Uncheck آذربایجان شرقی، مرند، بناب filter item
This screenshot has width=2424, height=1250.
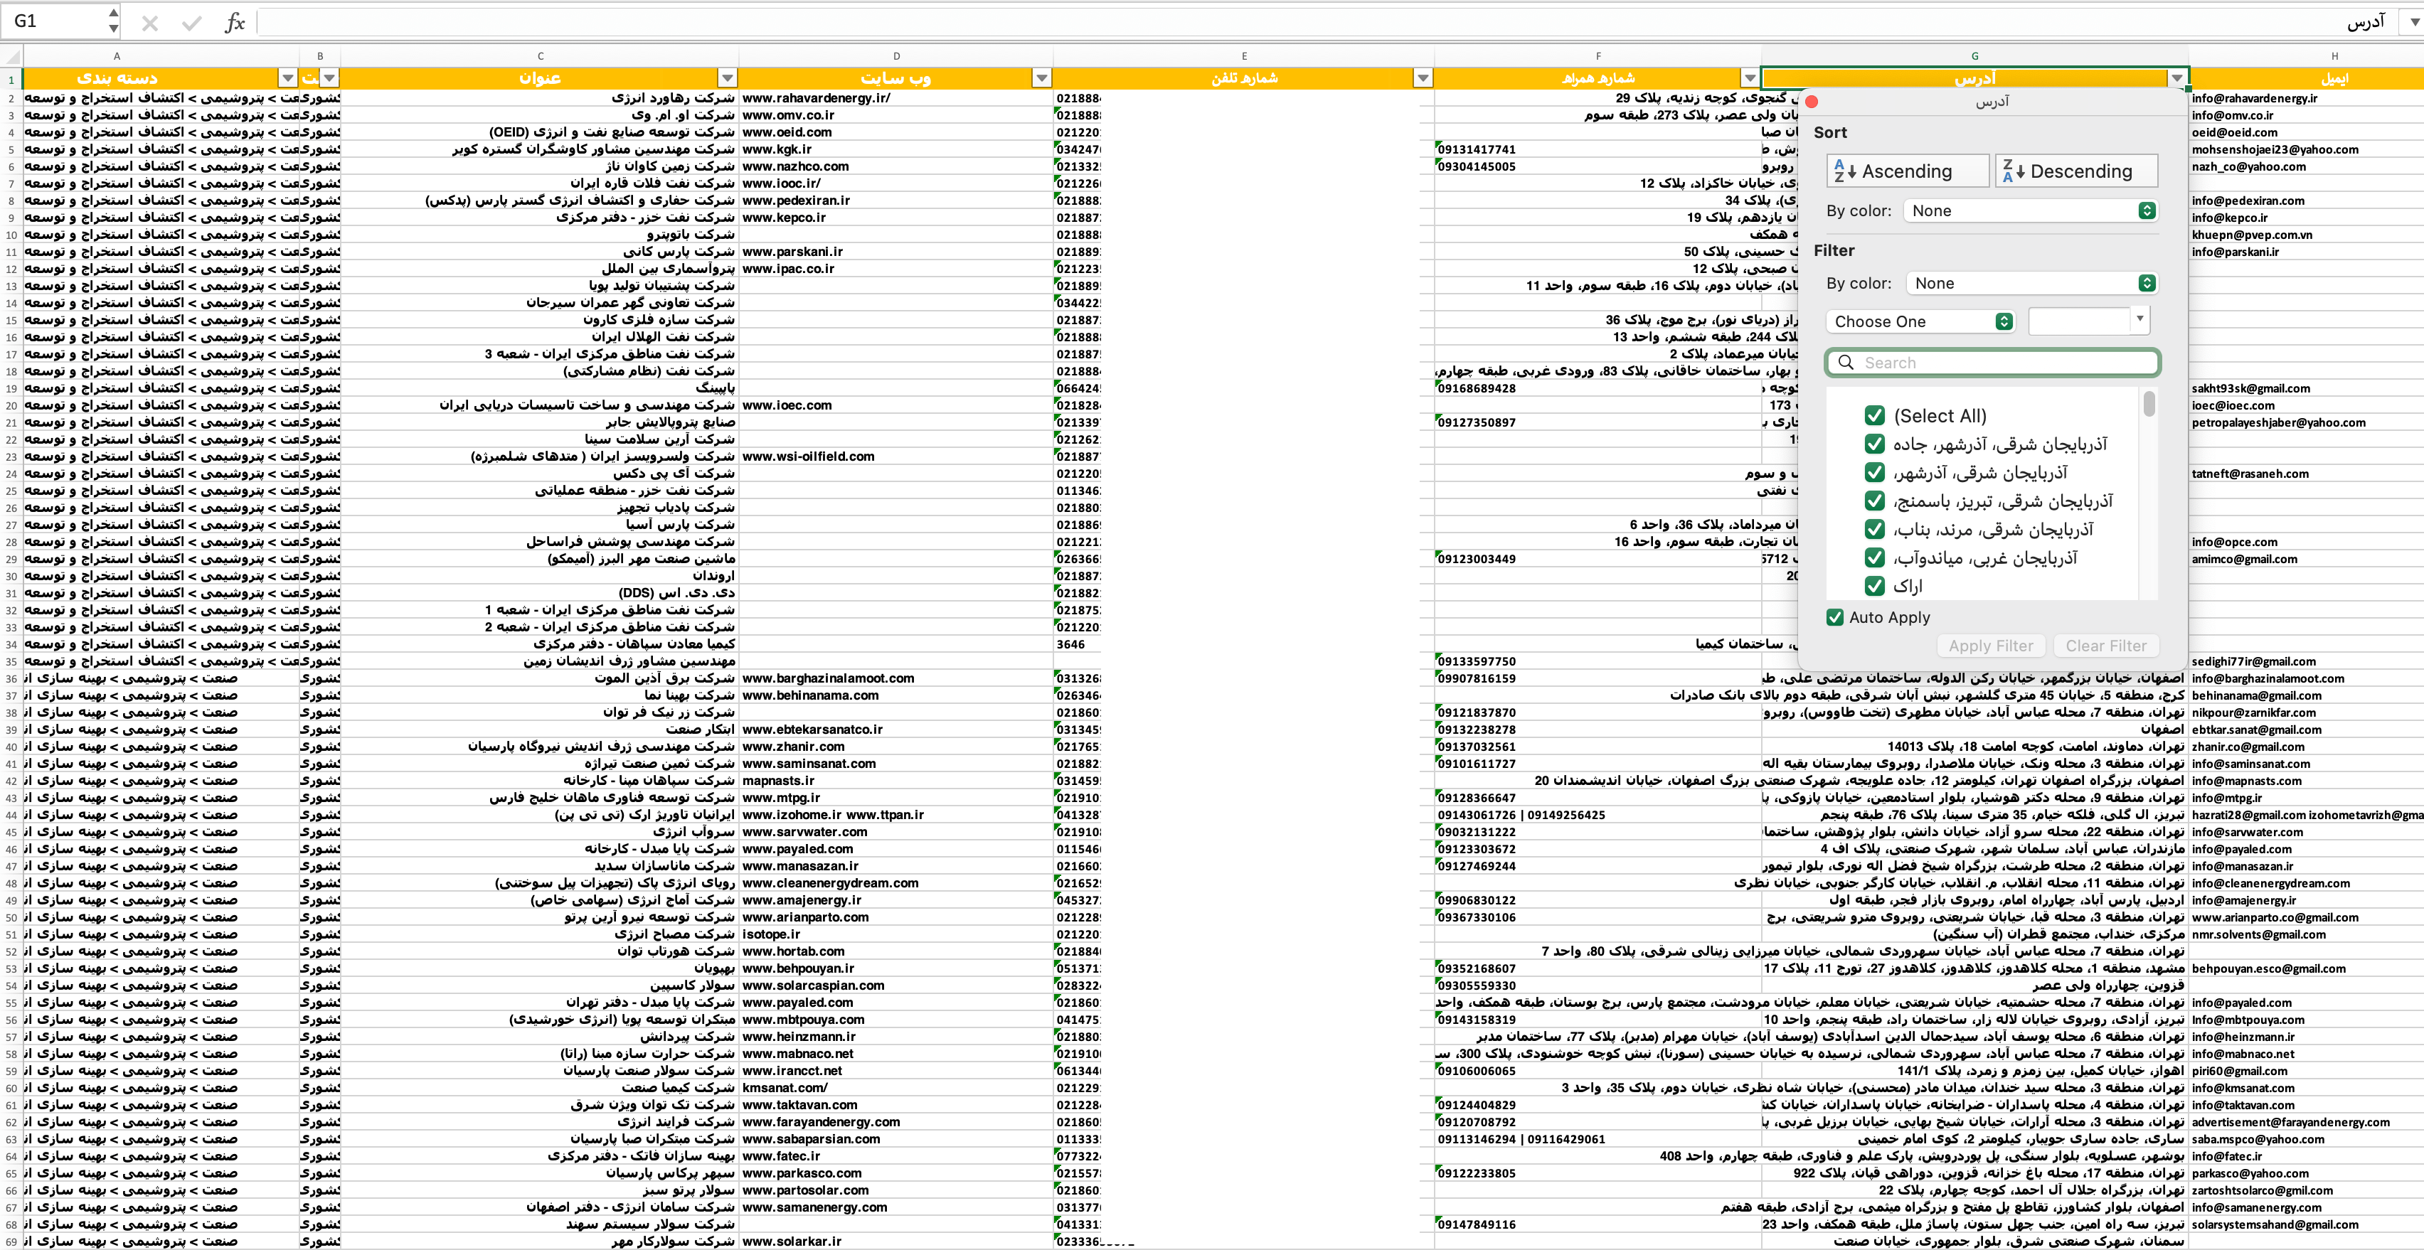tap(1874, 530)
